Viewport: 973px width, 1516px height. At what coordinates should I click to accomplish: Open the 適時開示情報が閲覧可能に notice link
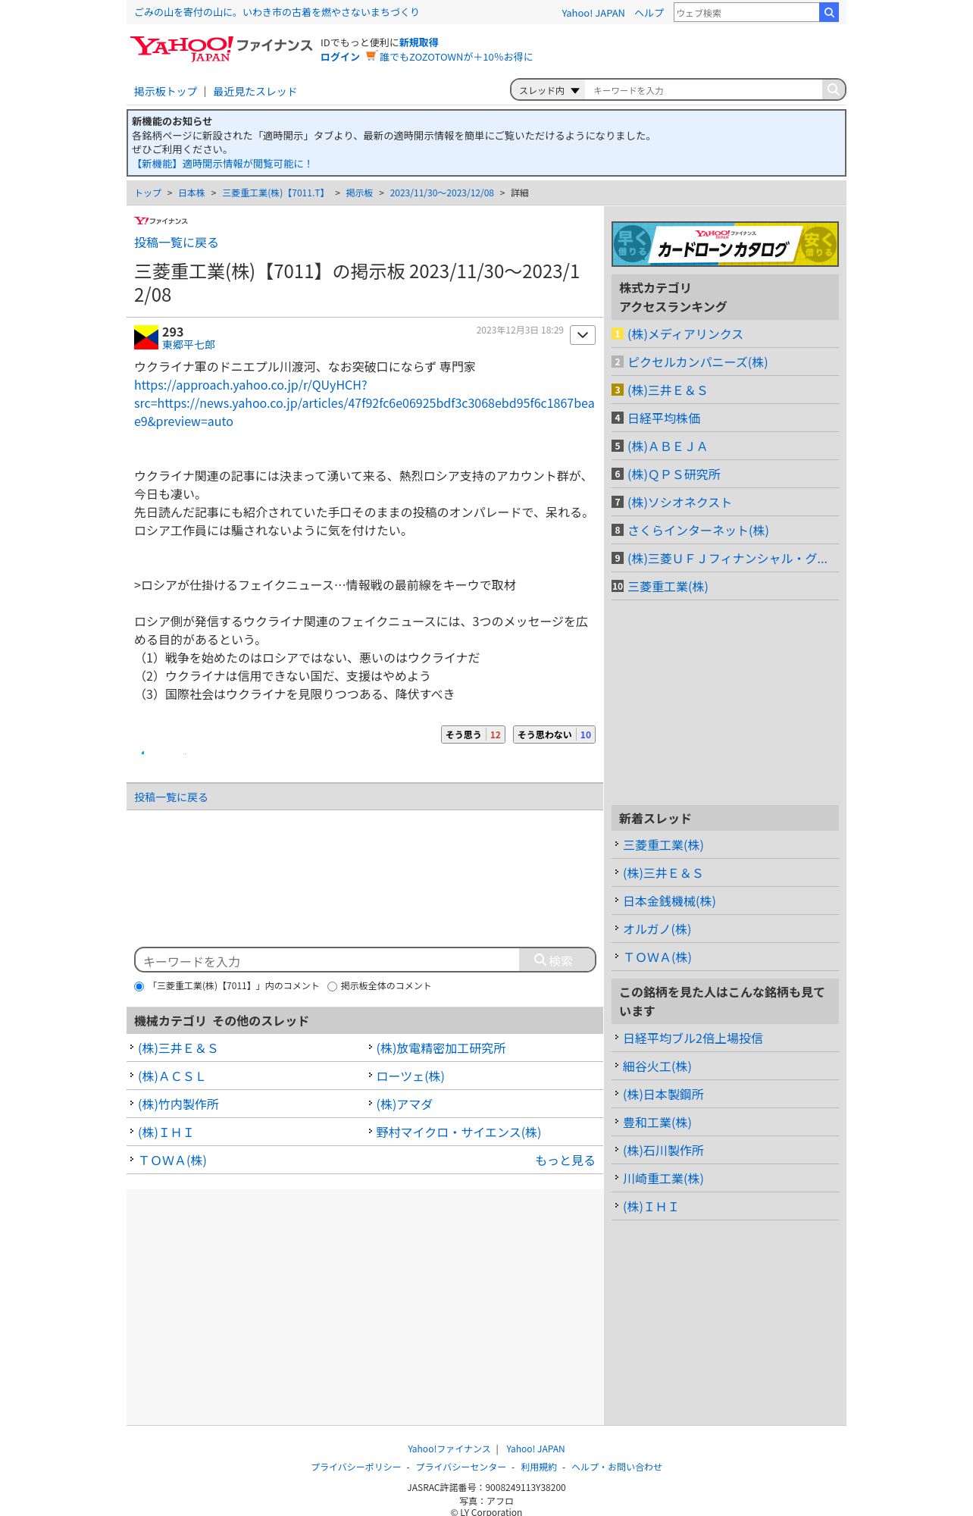tap(222, 164)
